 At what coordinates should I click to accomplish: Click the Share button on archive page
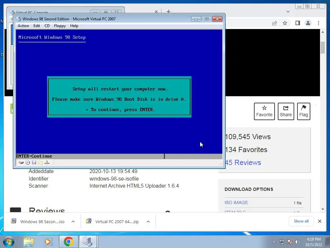[x=286, y=111]
